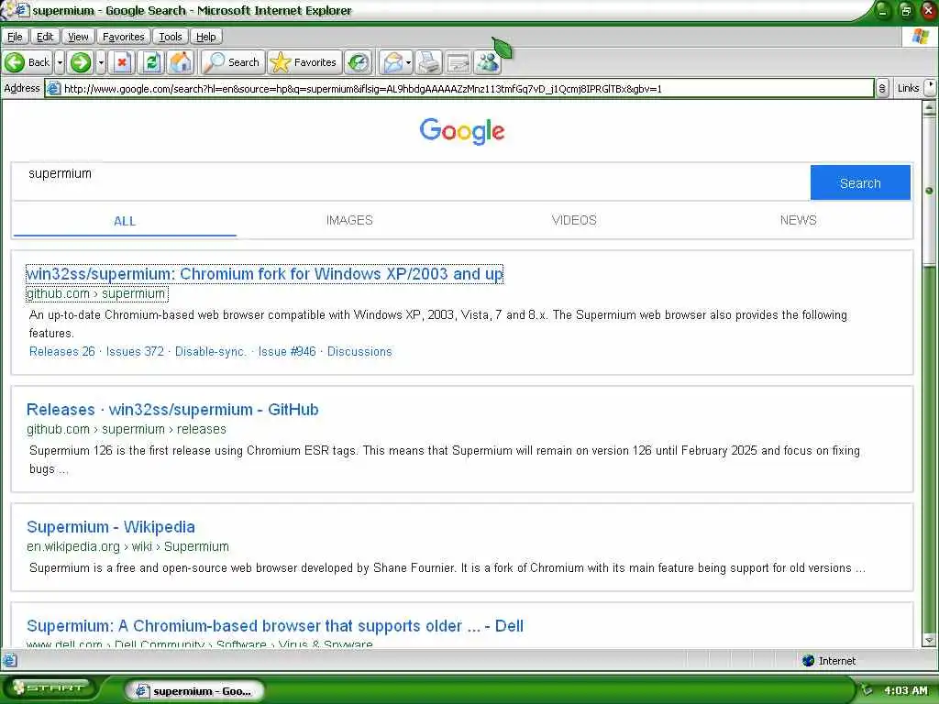Open the History clock icon
This screenshot has height=704, width=939.
point(359,62)
